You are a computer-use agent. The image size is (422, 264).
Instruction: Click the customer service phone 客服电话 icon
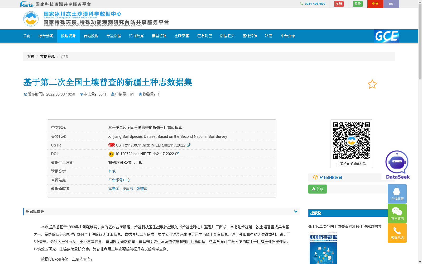pyautogui.click(x=397, y=233)
